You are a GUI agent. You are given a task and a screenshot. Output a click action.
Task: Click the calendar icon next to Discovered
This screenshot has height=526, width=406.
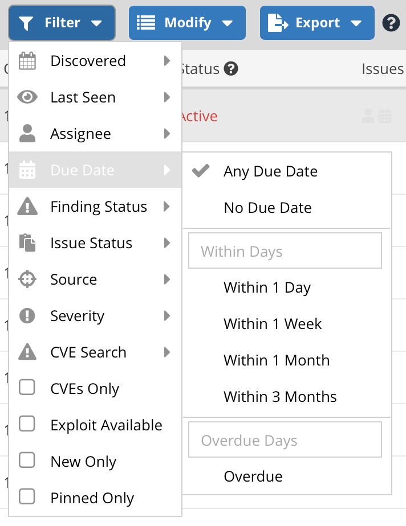click(x=27, y=61)
